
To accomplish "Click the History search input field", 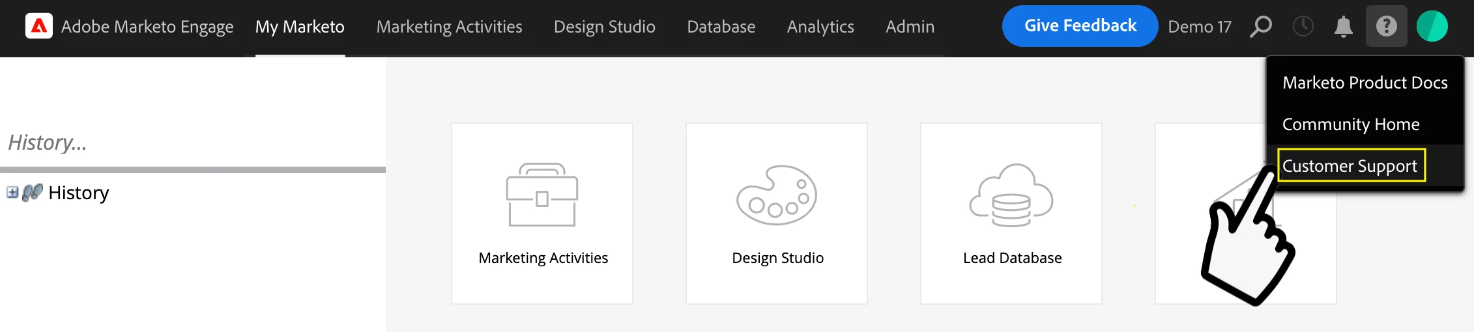I will click(193, 142).
